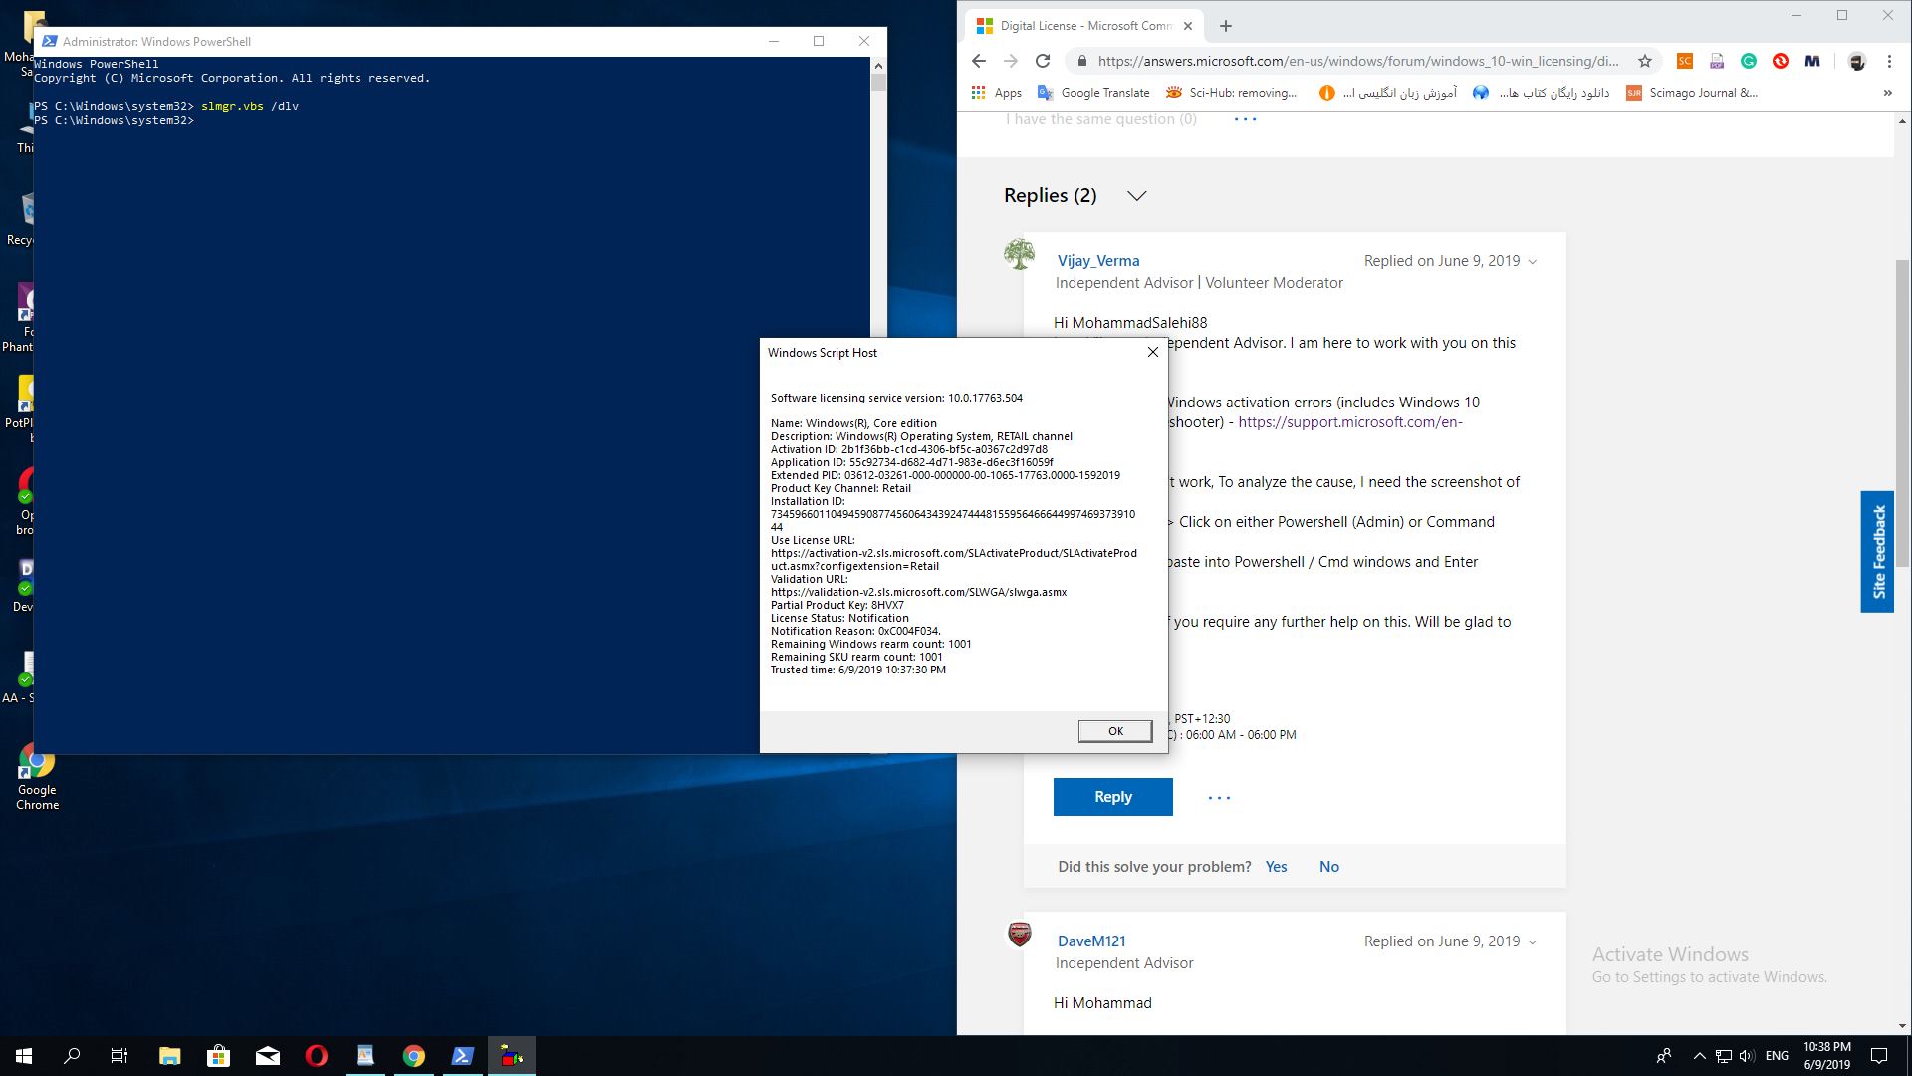Open the DaveM121 profile link

point(1091,941)
